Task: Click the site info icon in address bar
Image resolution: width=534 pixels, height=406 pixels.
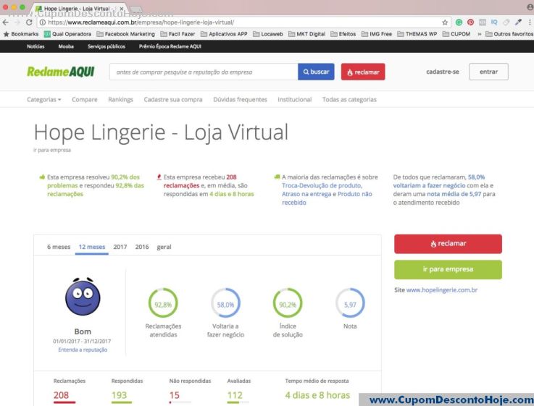Action: 43,22
